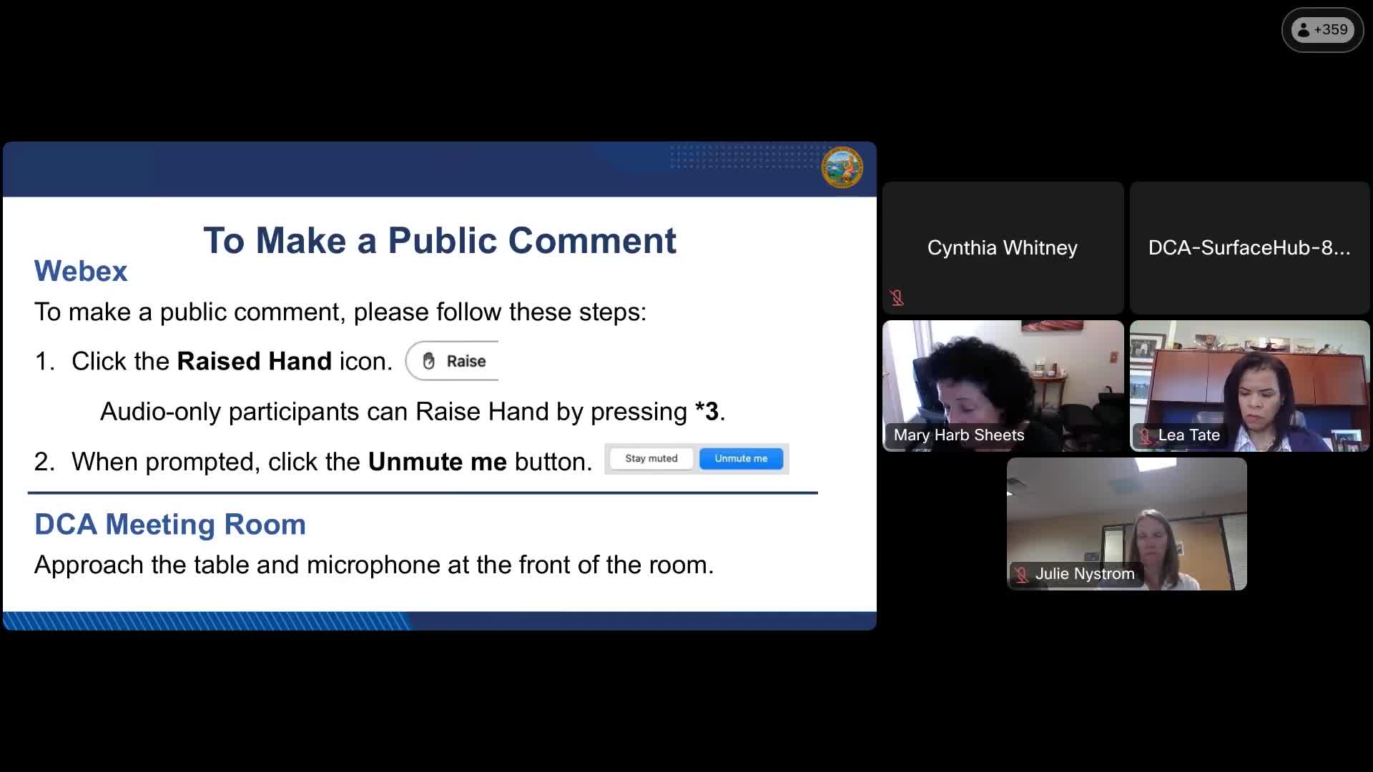Screen dimensions: 1373x772
Task: Click Lea Tate's muted microphone icon
Action: 1145,435
